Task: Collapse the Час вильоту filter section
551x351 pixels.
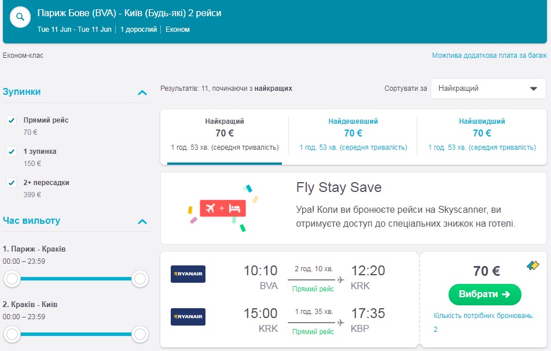Action: (142, 221)
